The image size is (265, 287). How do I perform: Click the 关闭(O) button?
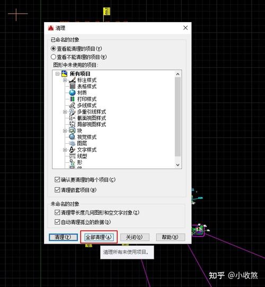135,237
